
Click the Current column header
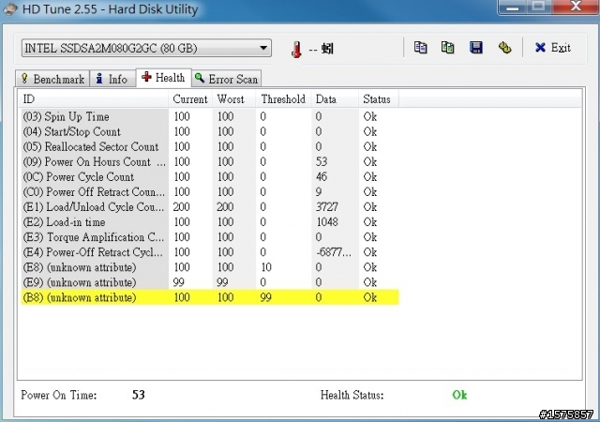[x=190, y=99]
